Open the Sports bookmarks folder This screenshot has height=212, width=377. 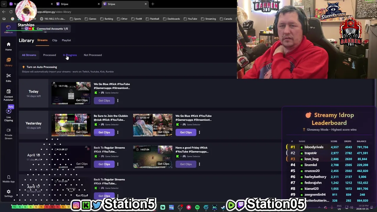[75, 19]
